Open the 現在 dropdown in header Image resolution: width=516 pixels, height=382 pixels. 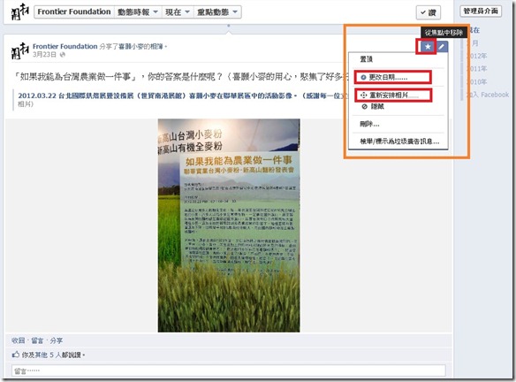click(x=178, y=12)
